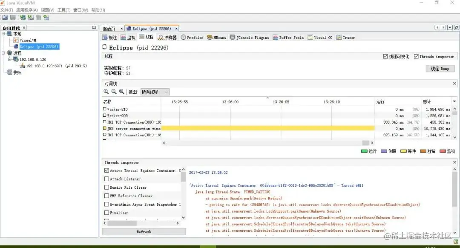Toggle Threads inspector checkbox
This screenshot has width=460, height=248.
point(416,56)
